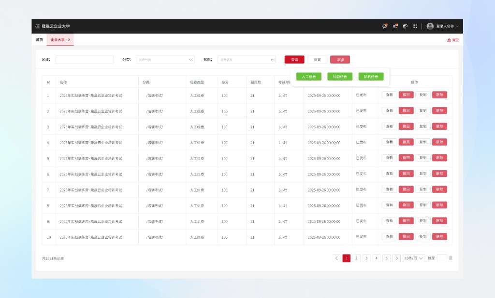Toggle fullscreen mode icon
This screenshot has width=495, height=298.
pos(415,26)
